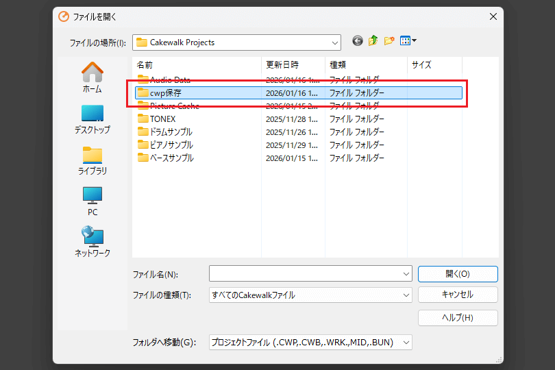Click the Cancel (キャンセル) button
Screen dimensions: 555x370
click(458, 295)
